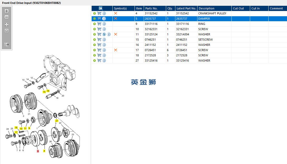This screenshot has height=164, width=287.
Task: Add SCREW 32162331 to cart
Action: pyautogui.click(x=99, y=29)
